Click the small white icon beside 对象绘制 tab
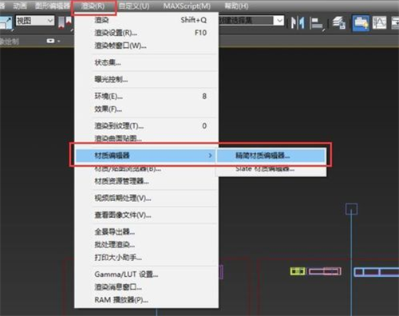399x316 pixels. pos(50,41)
